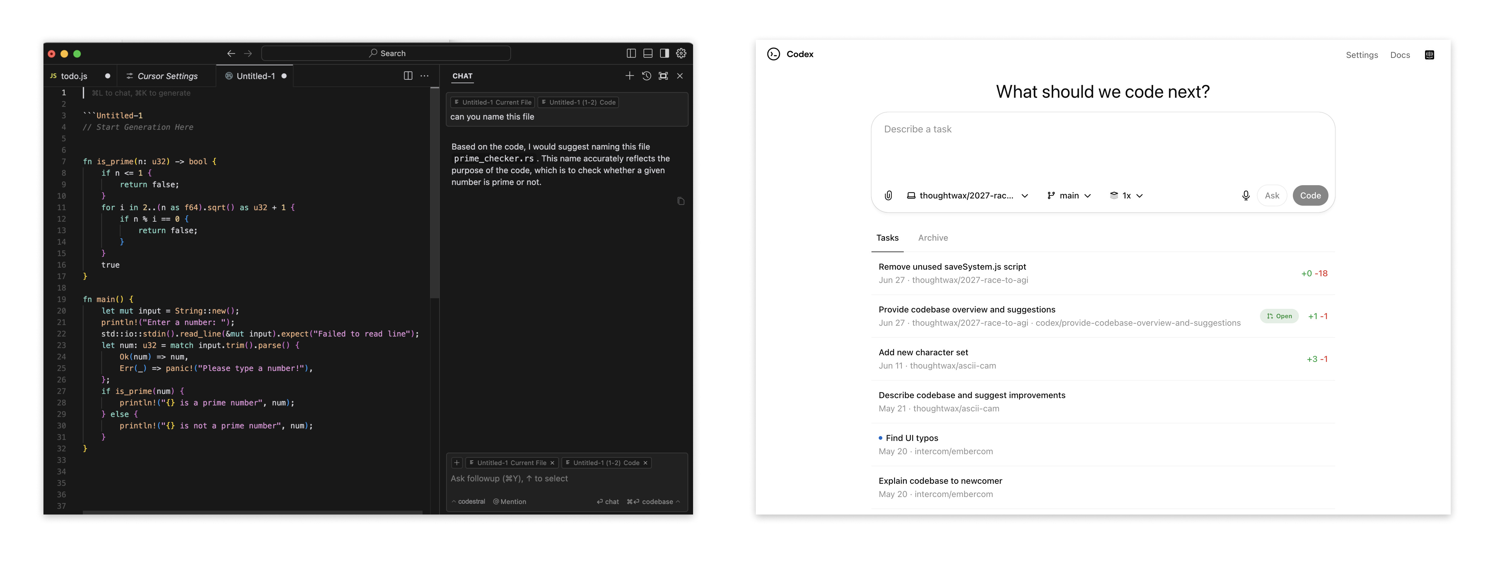Start new chat with plus icon

630,76
